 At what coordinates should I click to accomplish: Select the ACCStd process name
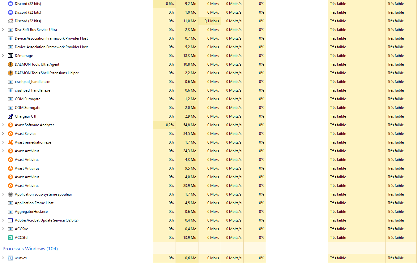[21, 238]
